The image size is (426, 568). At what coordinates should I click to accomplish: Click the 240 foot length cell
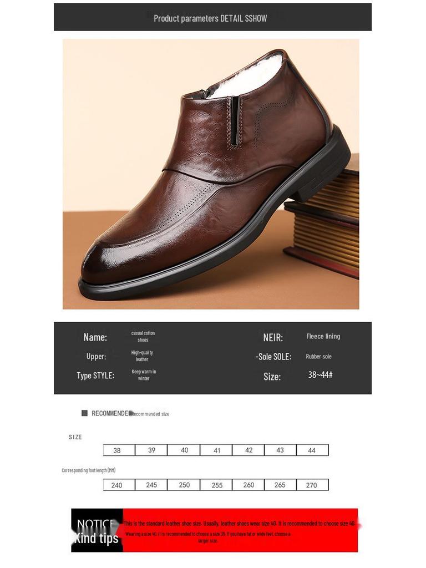pyautogui.click(x=119, y=485)
